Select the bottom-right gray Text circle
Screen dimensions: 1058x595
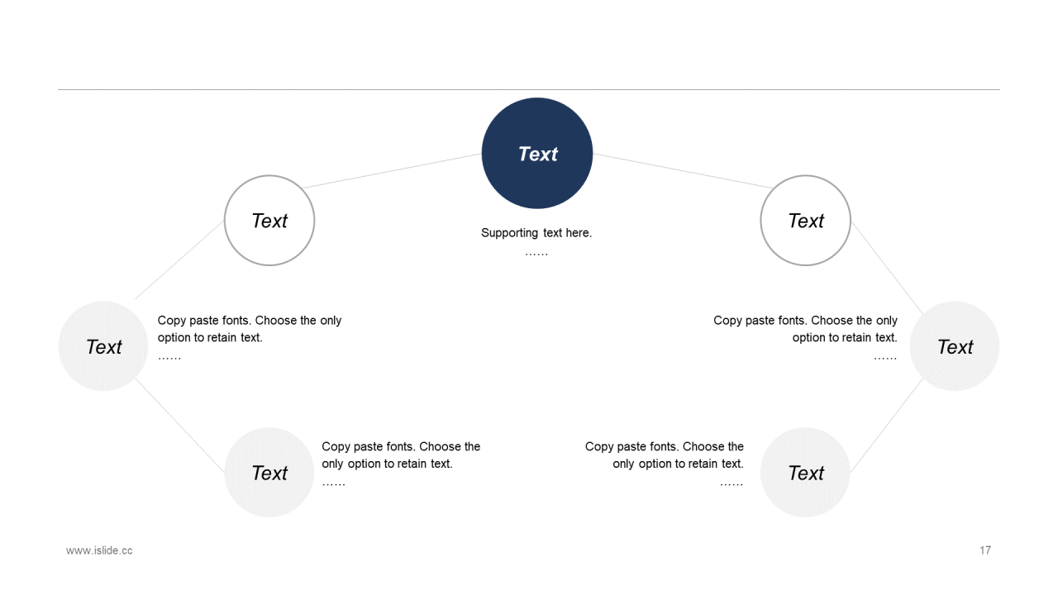pos(805,473)
